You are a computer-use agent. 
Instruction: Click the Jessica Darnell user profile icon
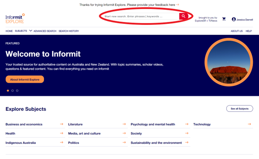(234, 19)
